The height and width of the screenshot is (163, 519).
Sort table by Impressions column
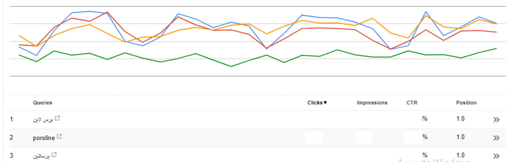coord(372,103)
